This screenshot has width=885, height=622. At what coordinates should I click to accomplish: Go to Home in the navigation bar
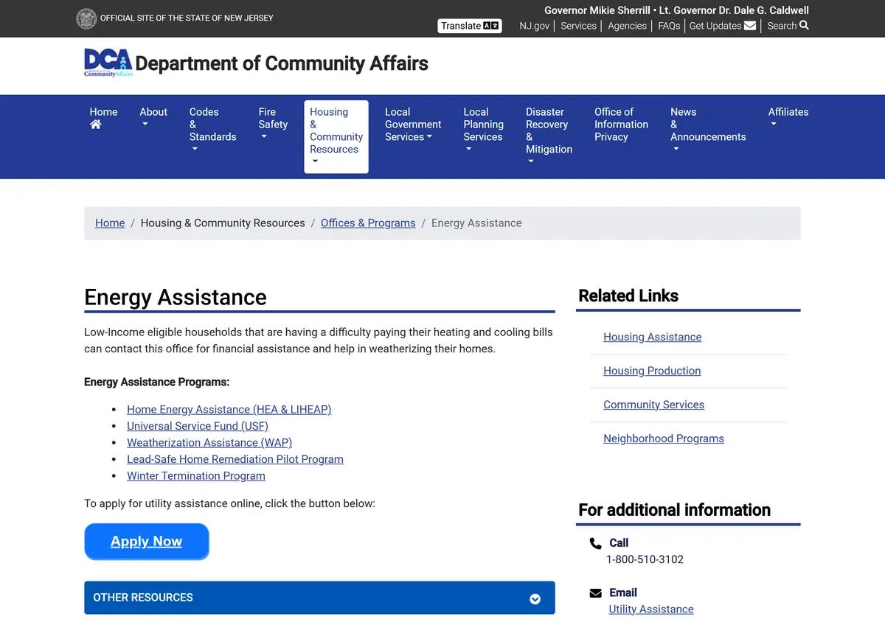[103, 118]
